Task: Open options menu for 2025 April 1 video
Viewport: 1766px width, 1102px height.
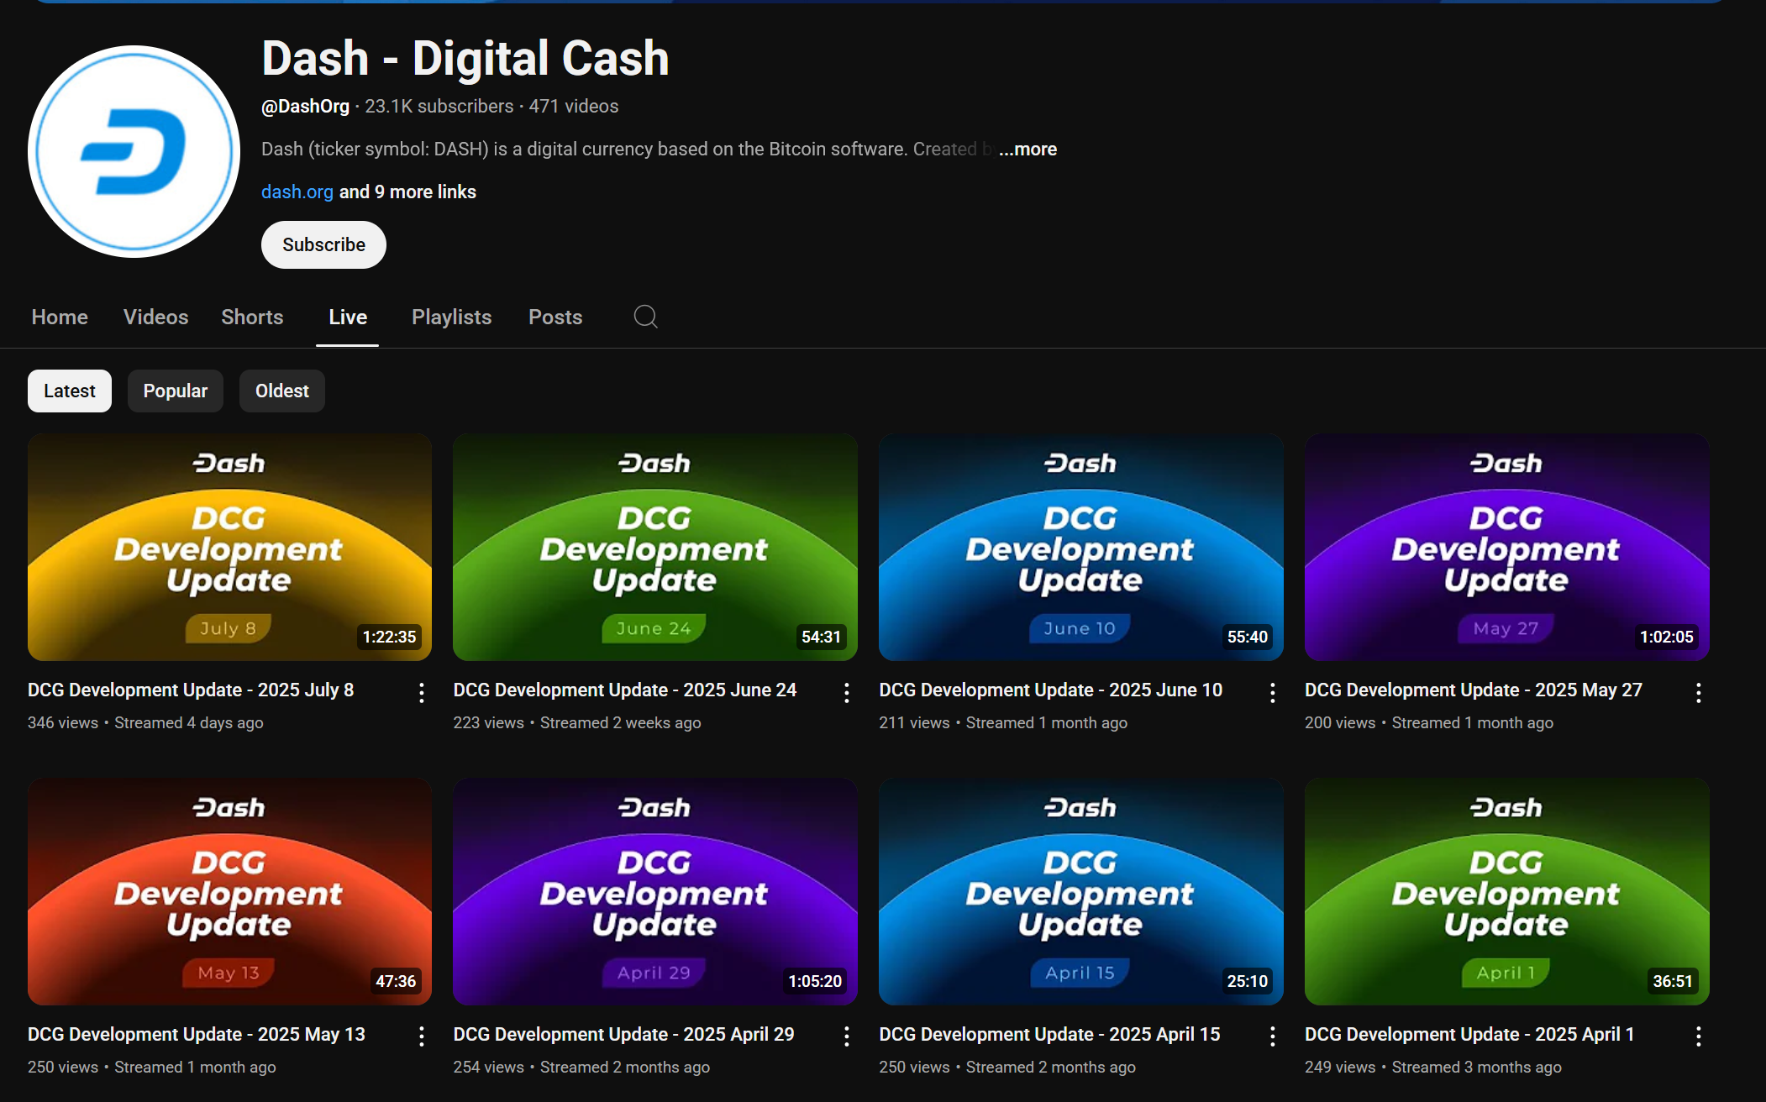Action: pos(1698,1036)
